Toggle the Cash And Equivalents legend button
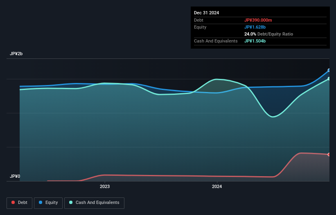Image resolution: width=336 pixels, height=215 pixels. [x=94, y=203]
